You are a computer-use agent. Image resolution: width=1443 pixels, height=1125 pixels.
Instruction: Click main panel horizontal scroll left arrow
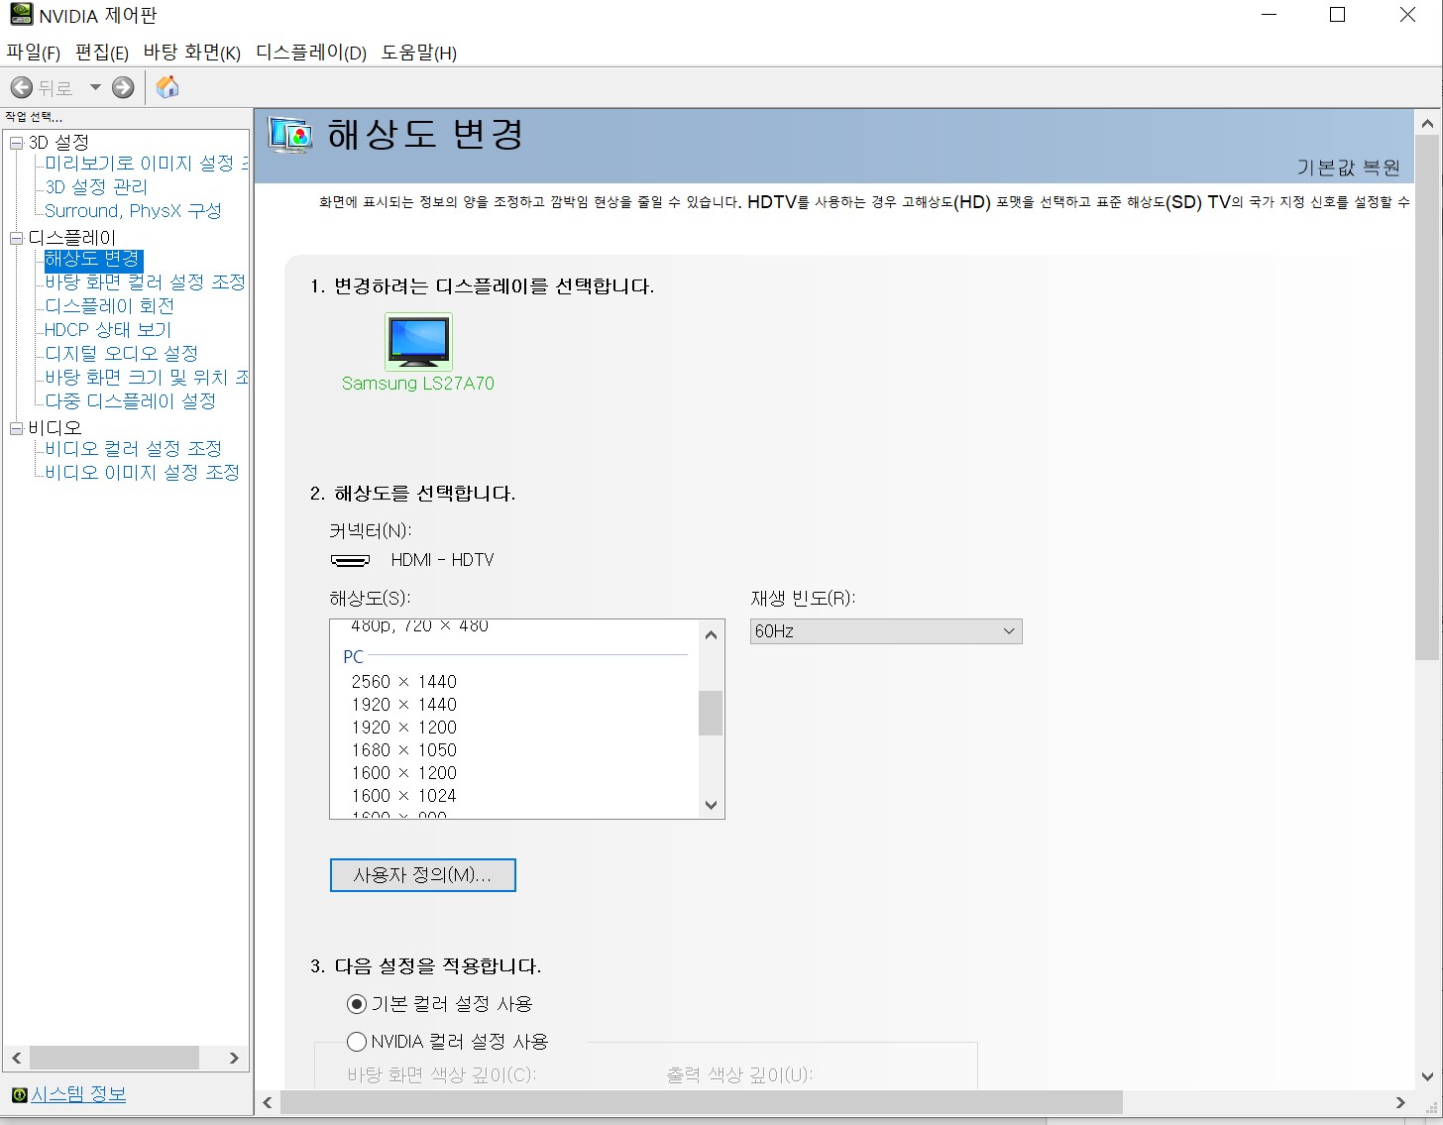pos(268,1102)
